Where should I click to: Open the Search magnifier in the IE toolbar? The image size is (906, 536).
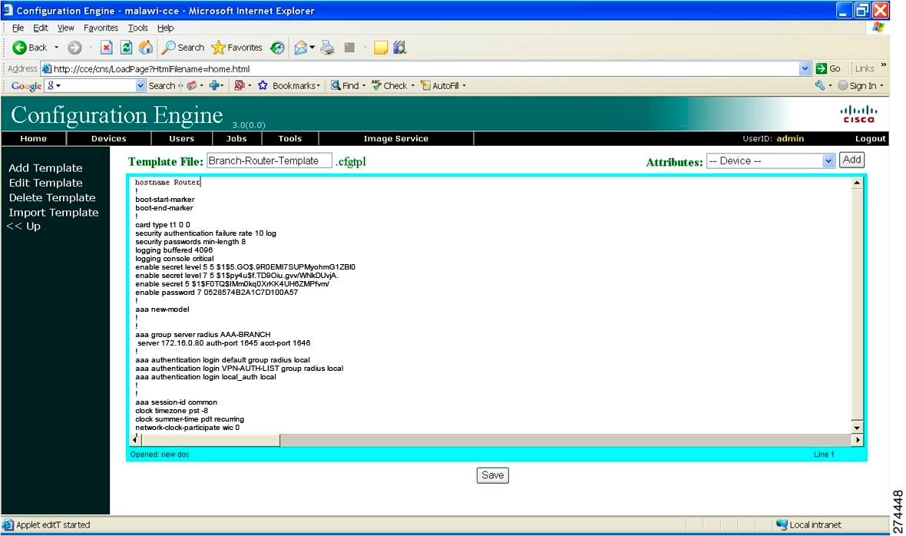(168, 48)
